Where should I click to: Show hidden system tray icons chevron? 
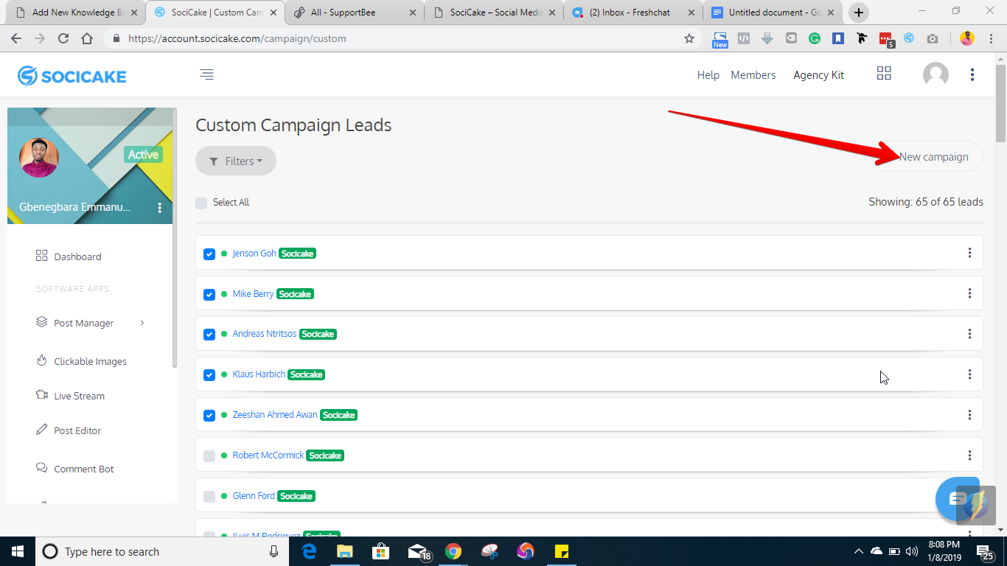(859, 551)
